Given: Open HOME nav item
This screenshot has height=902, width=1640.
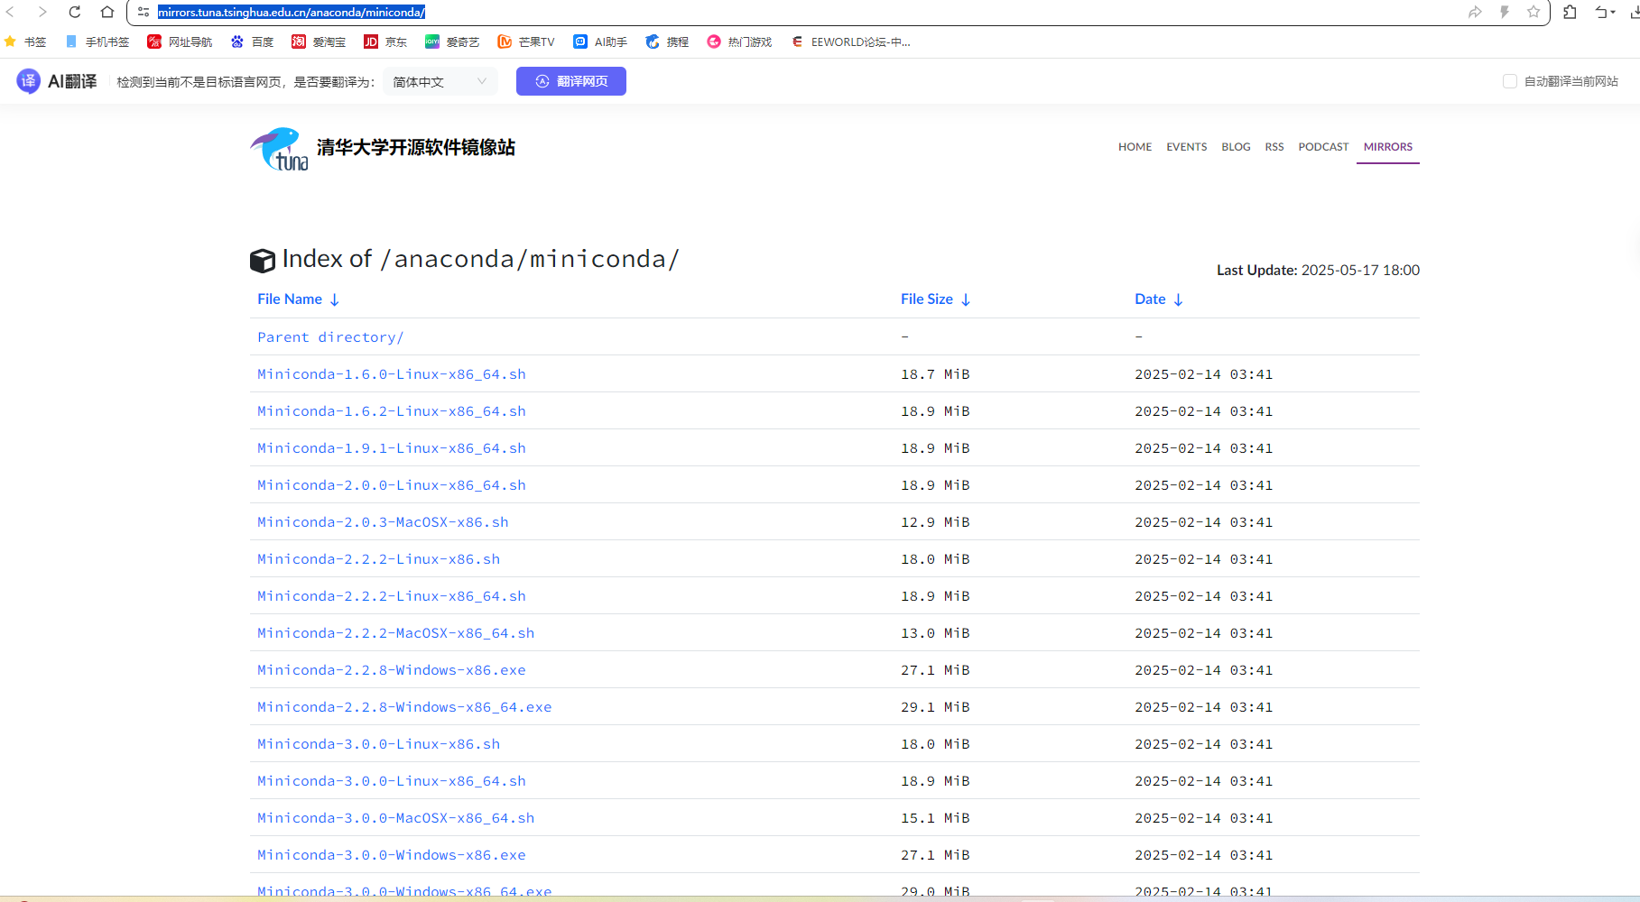Looking at the screenshot, I should click(1135, 147).
